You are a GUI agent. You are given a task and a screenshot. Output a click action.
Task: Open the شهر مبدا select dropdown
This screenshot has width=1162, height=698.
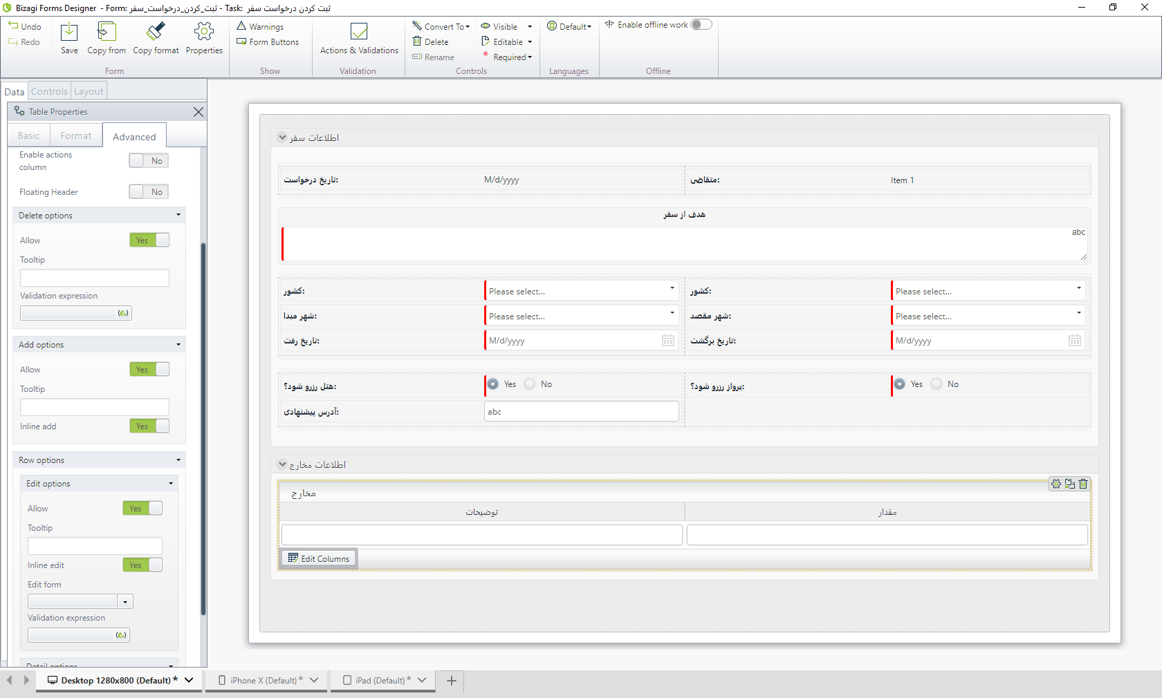582,316
